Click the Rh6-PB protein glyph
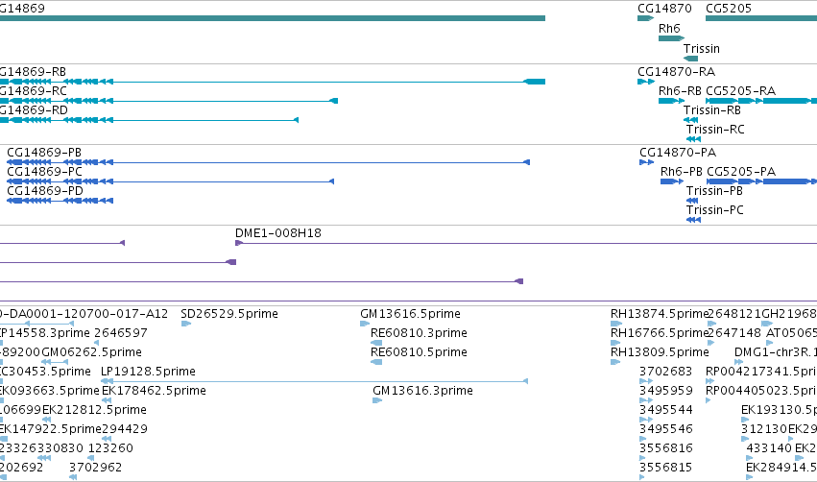This screenshot has height=482, width=817. coord(672,181)
